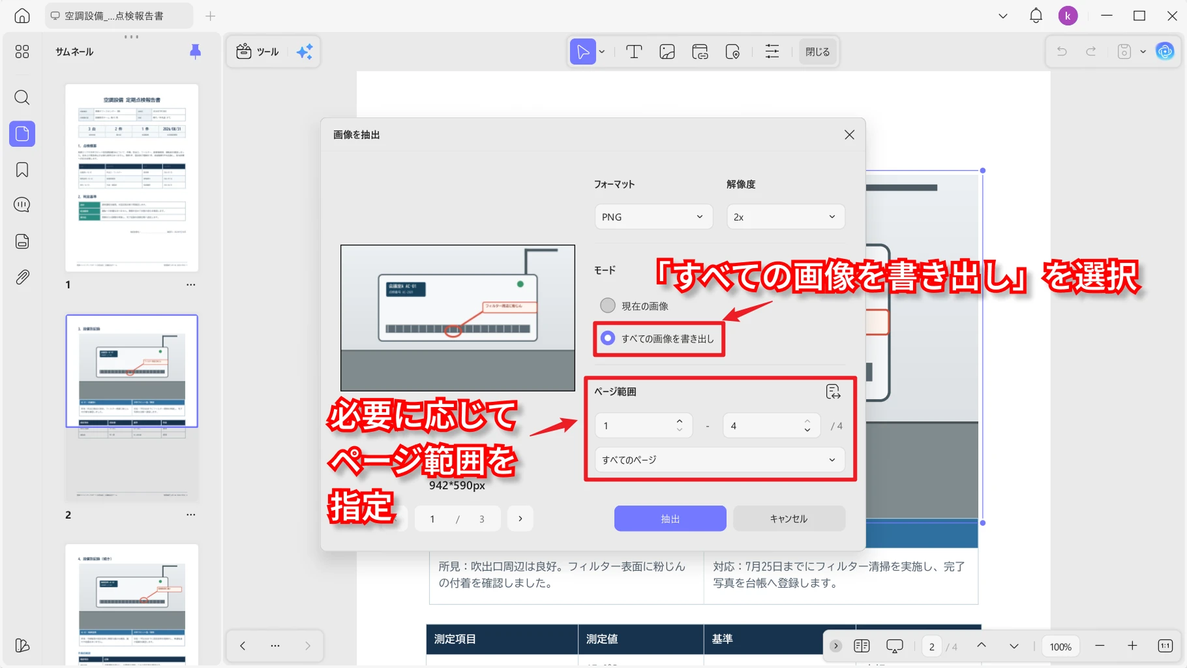This screenshot has width=1187, height=668.
Task: Click the bottom sidebar layers icon
Action: [x=22, y=645]
